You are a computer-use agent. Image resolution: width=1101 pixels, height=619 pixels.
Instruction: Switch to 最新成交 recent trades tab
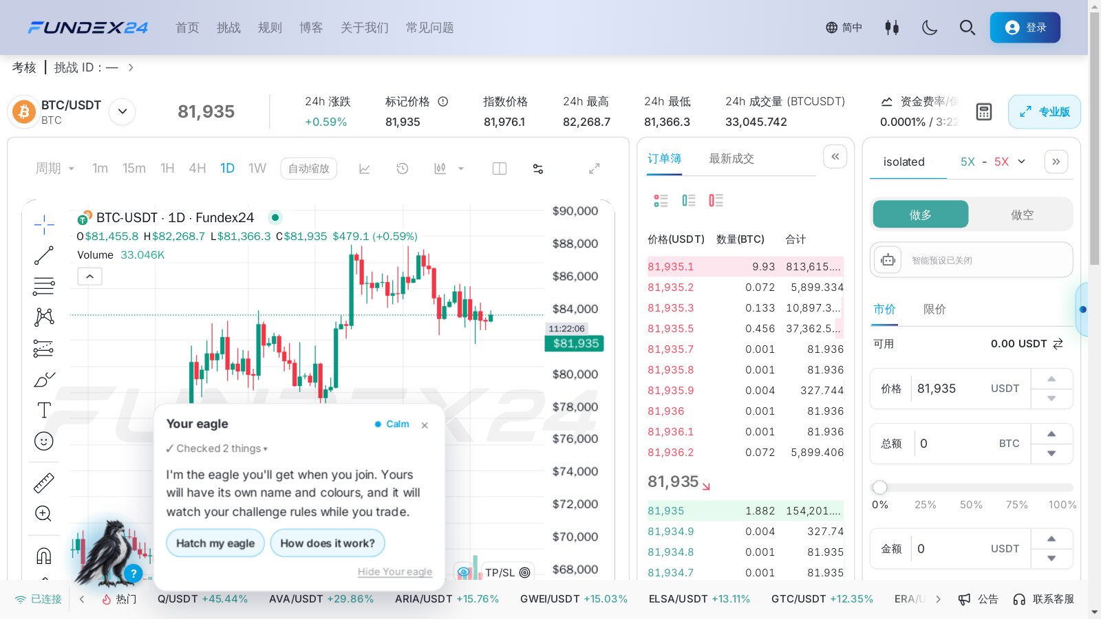pyautogui.click(x=731, y=159)
